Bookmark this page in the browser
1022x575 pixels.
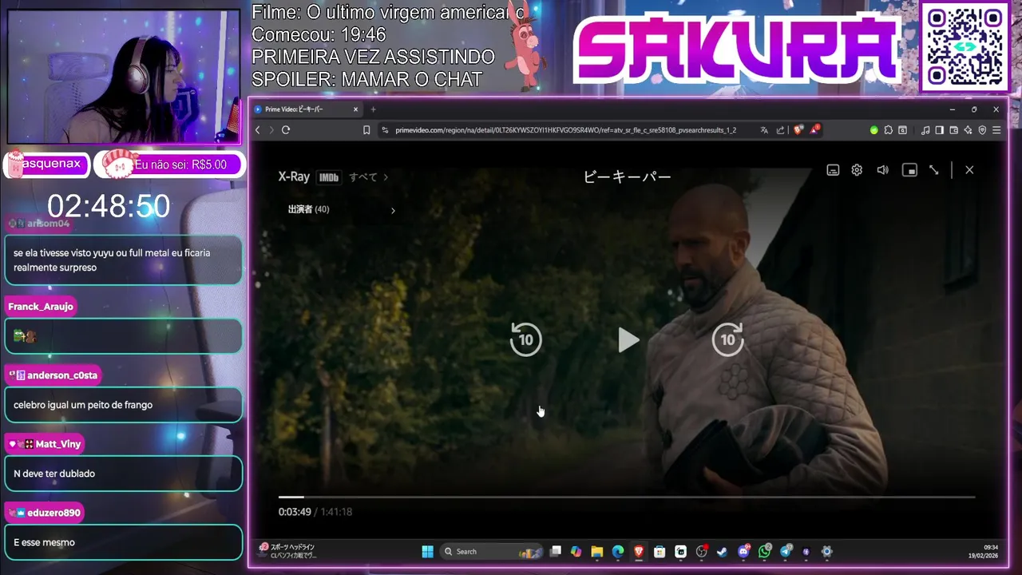[x=366, y=130]
